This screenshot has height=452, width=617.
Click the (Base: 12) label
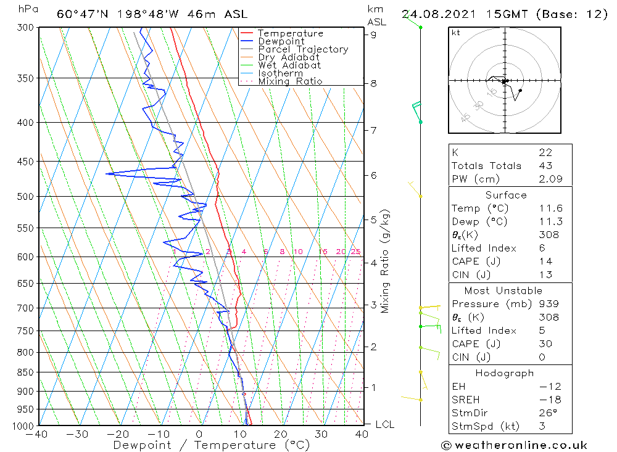tap(572, 14)
